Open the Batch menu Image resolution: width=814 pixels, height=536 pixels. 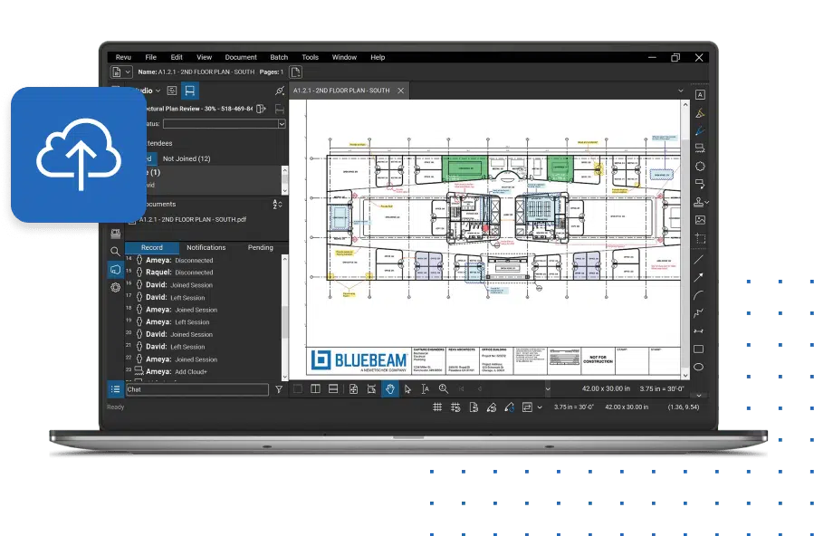pos(279,57)
